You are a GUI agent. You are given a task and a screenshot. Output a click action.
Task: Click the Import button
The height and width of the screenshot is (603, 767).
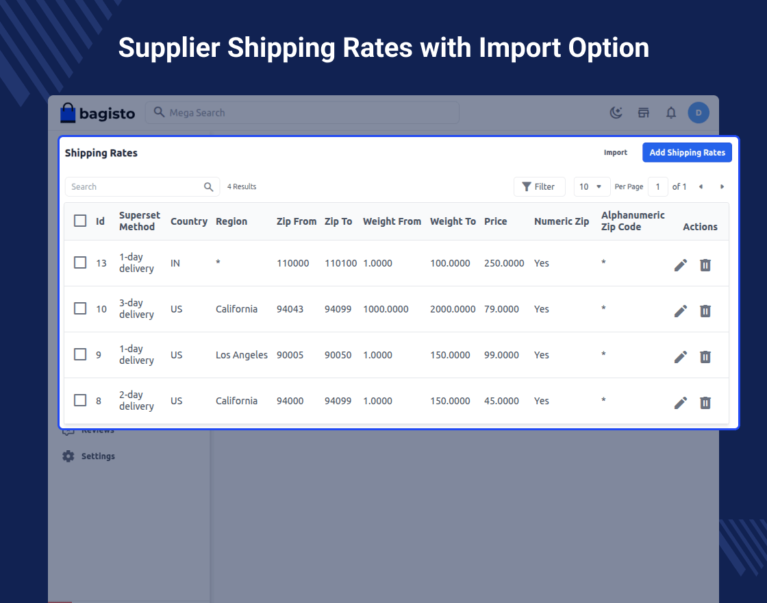tap(616, 153)
